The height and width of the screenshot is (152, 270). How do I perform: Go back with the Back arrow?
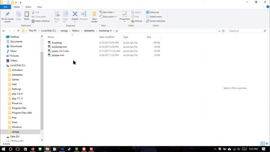(4, 31)
